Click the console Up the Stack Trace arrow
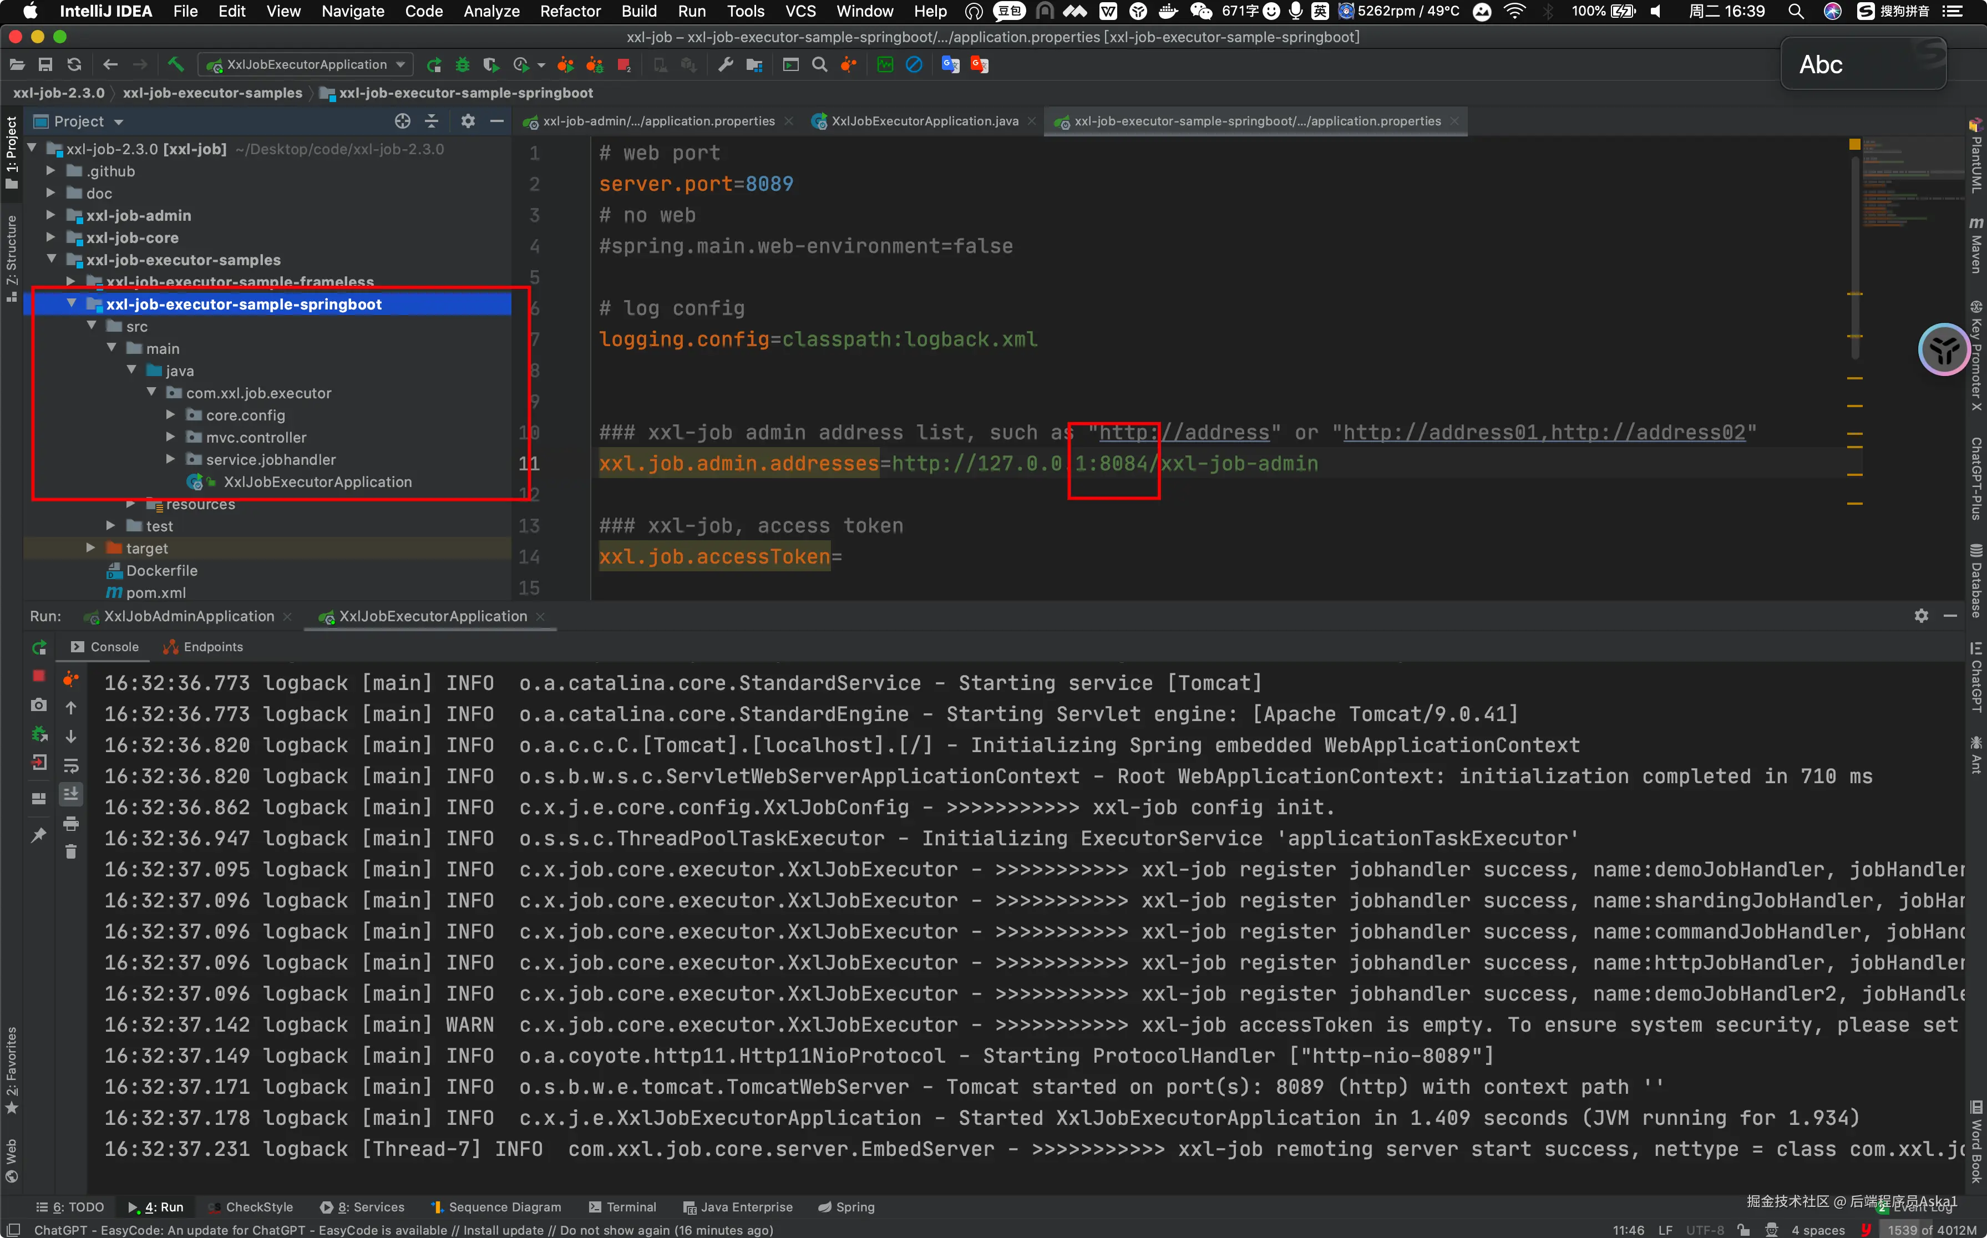 coord(71,707)
